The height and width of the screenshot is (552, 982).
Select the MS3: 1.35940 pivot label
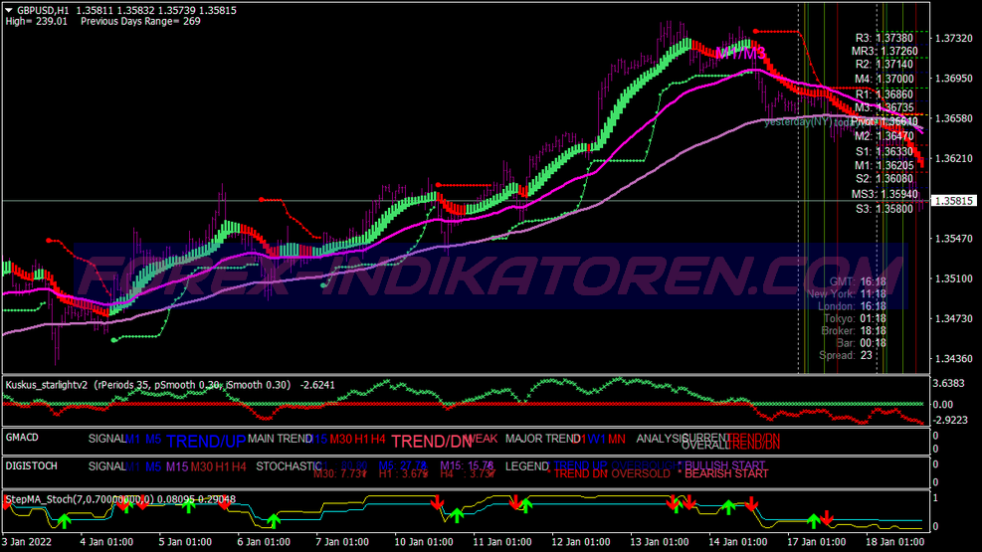coord(884,194)
